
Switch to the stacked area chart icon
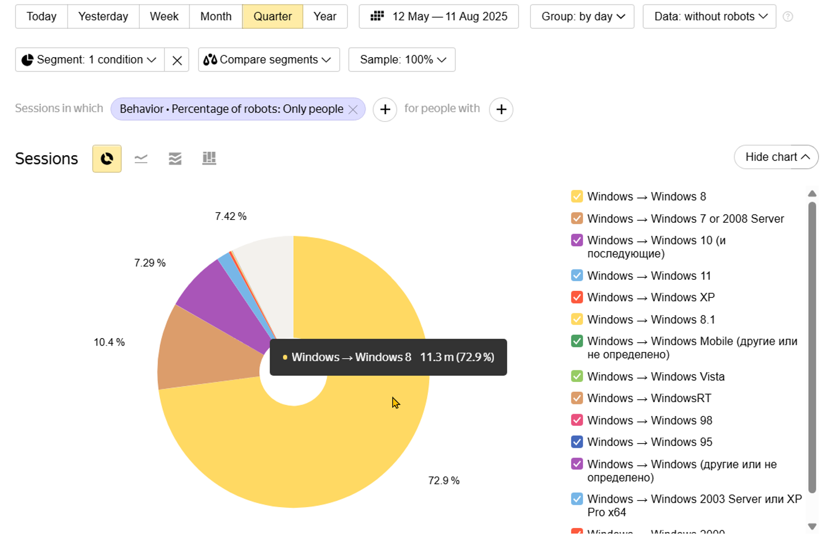[175, 159]
